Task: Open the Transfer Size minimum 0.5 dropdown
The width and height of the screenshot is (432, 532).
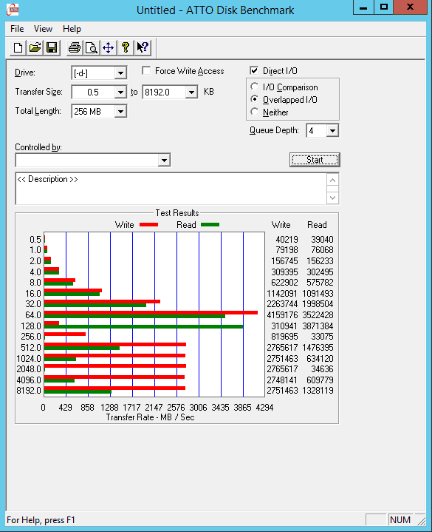Action: 120,92
